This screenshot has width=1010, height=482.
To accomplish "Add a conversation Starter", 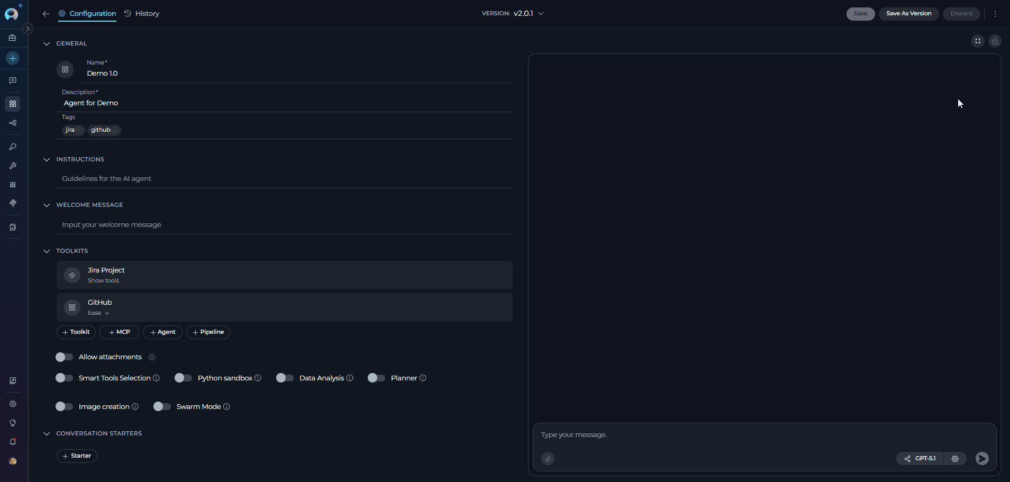I will [x=77, y=456].
